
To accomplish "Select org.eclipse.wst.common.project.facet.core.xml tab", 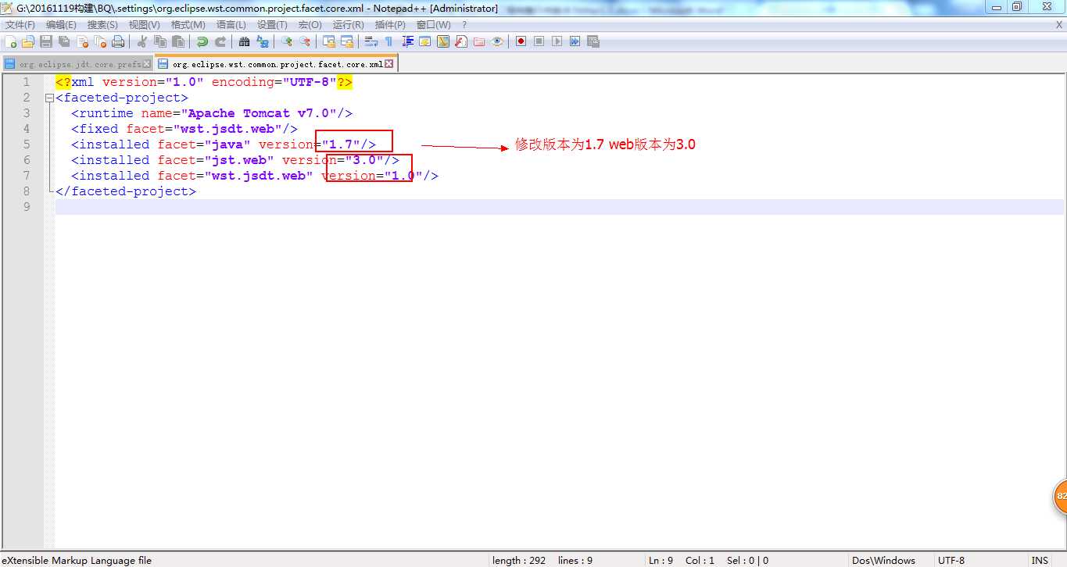I will 277,63.
